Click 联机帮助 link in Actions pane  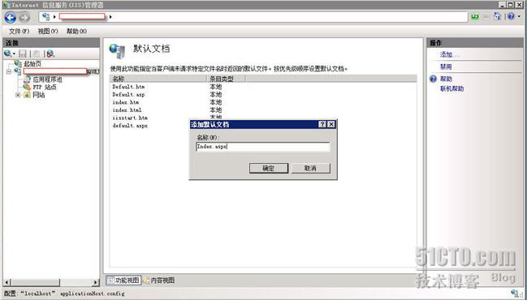(452, 88)
